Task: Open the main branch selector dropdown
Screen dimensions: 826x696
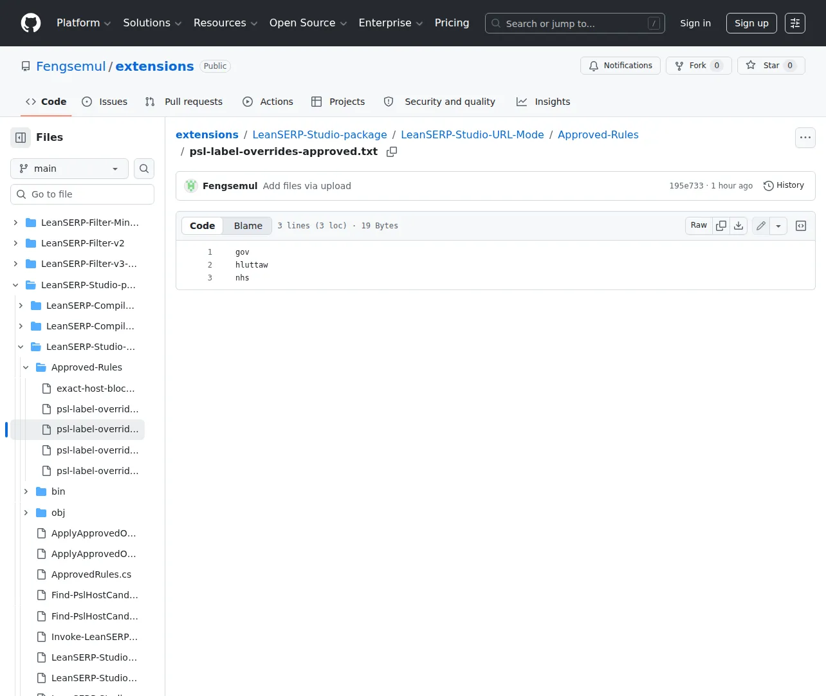Action: [69, 169]
